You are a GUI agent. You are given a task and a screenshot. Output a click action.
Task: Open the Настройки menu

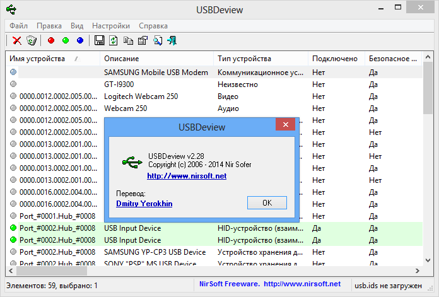point(111,26)
